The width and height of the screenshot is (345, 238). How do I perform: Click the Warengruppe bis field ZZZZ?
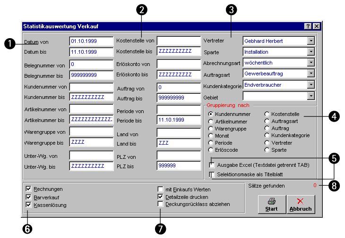point(91,142)
